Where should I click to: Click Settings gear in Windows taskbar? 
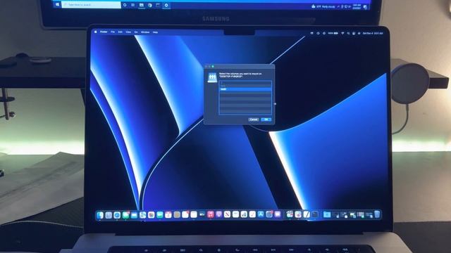coord(166,5)
